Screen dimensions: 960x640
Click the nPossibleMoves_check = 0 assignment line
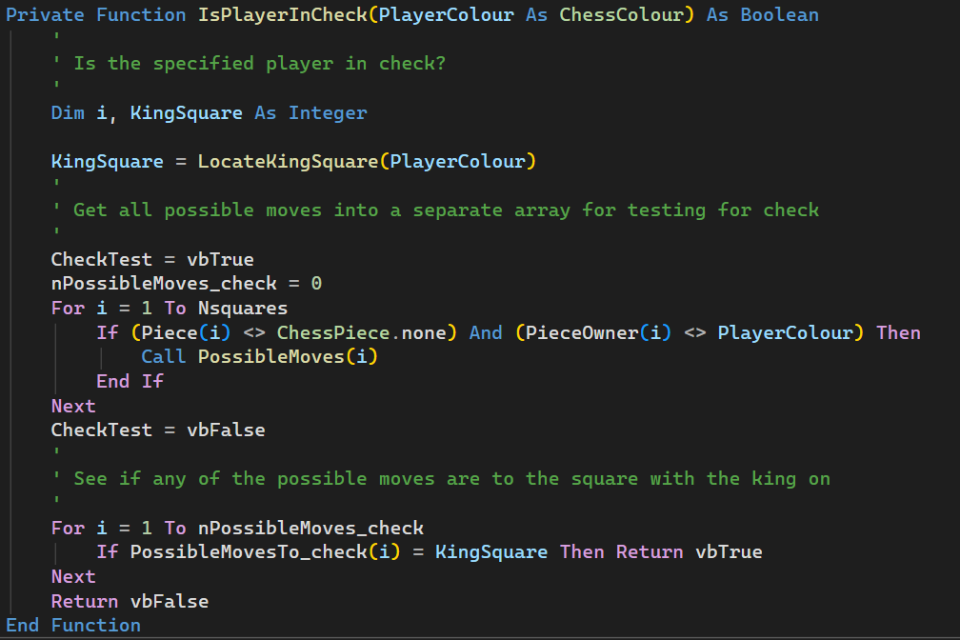[x=187, y=284]
